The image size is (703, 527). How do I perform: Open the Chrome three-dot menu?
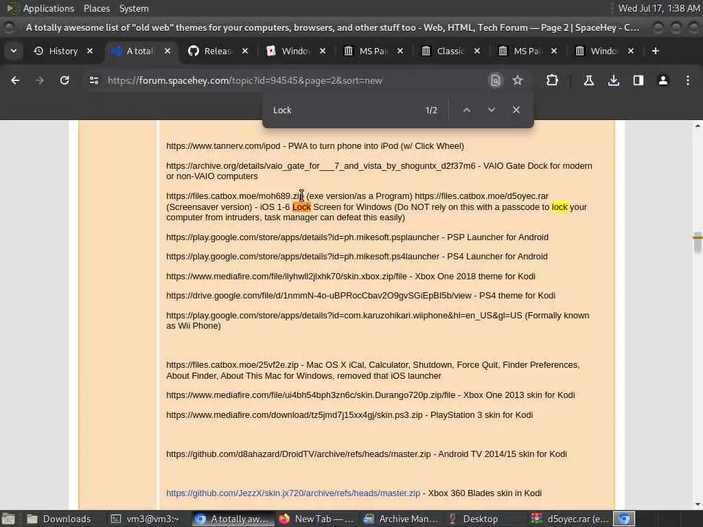688,80
